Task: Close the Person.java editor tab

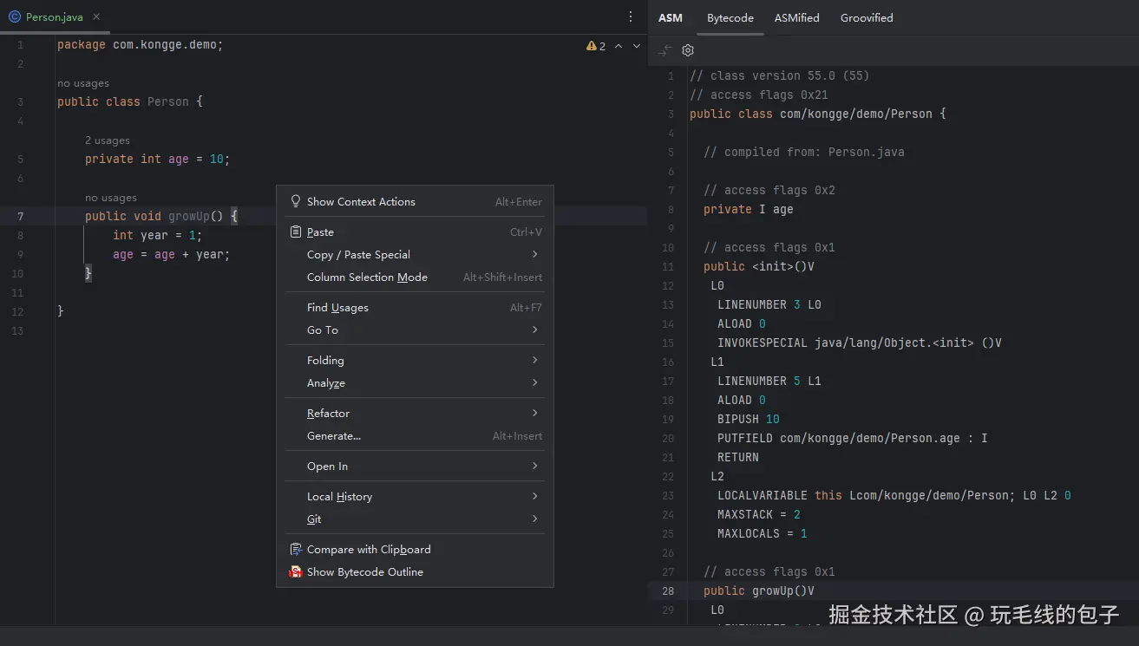Action: [96, 17]
